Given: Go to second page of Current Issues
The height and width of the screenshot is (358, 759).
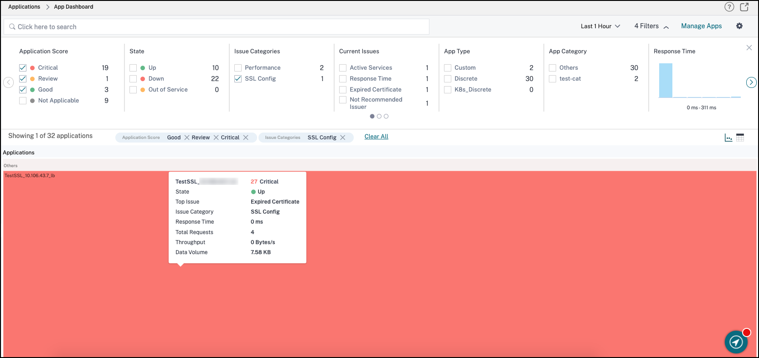Looking at the screenshot, I should click(x=379, y=117).
